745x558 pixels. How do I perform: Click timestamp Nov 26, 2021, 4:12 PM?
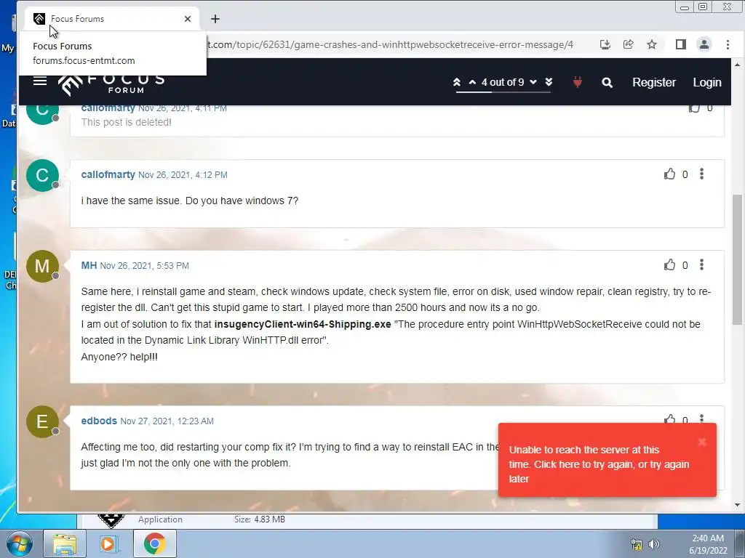(183, 175)
